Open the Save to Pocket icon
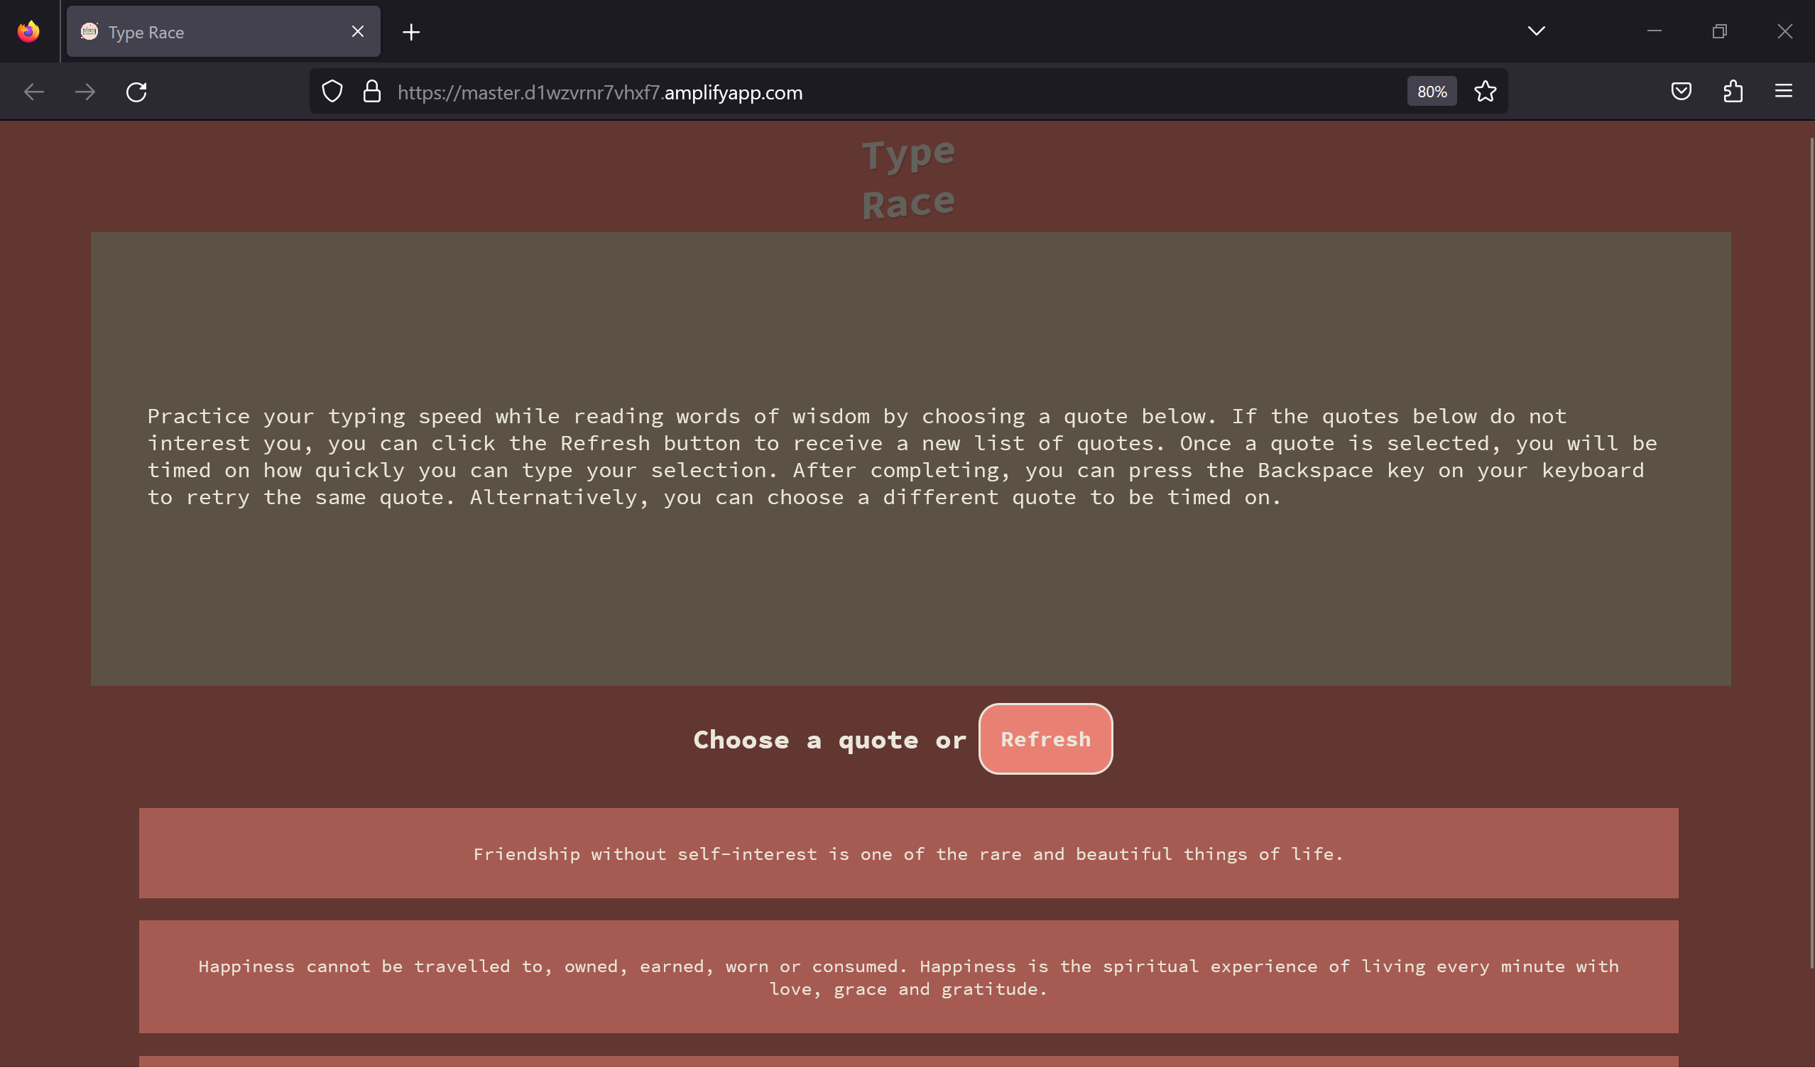 coord(1681,92)
